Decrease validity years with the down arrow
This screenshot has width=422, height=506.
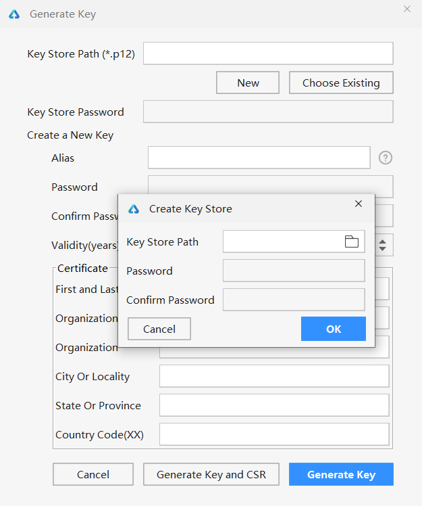tap(383, 250)
